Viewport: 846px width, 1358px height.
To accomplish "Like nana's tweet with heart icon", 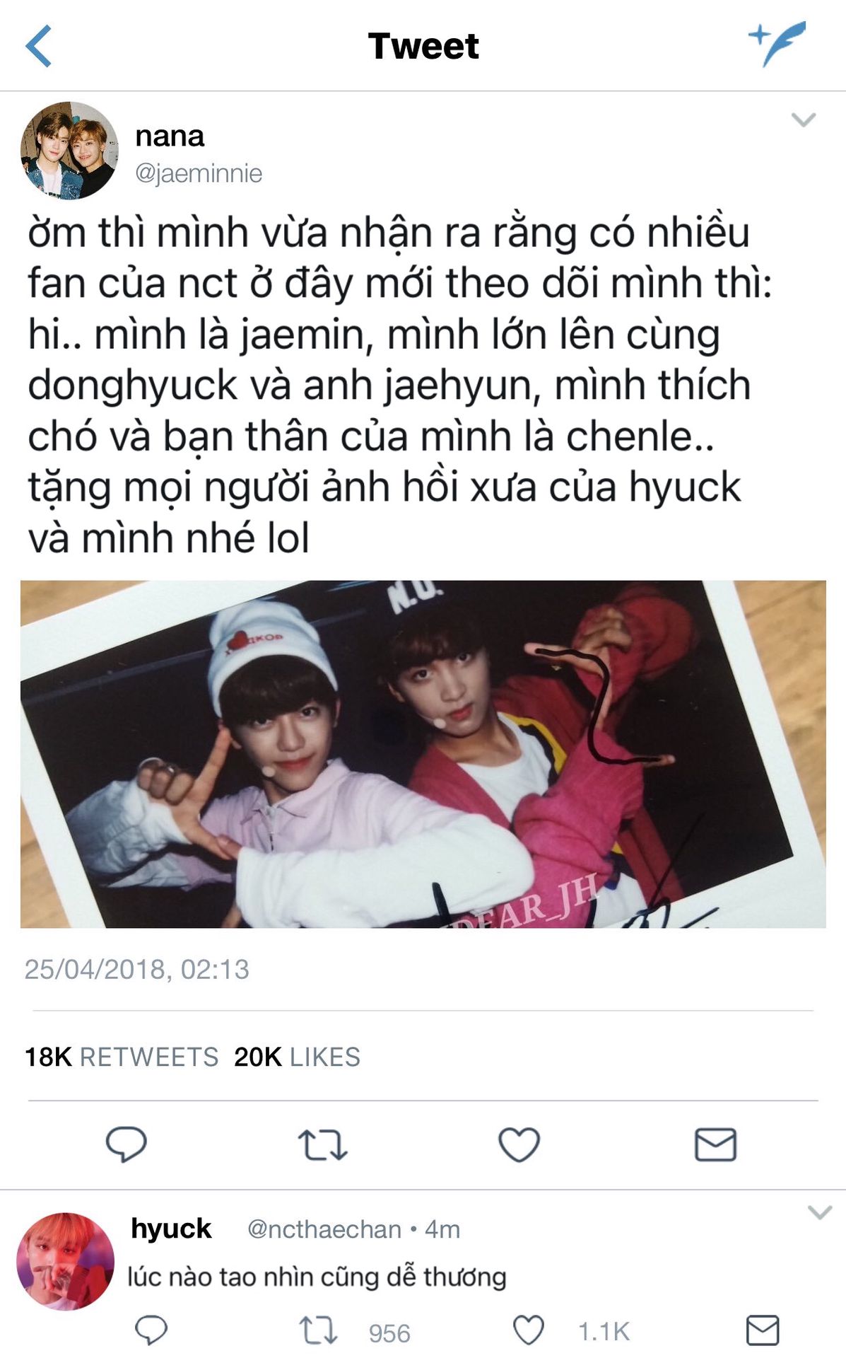I will coord(519,1144).
